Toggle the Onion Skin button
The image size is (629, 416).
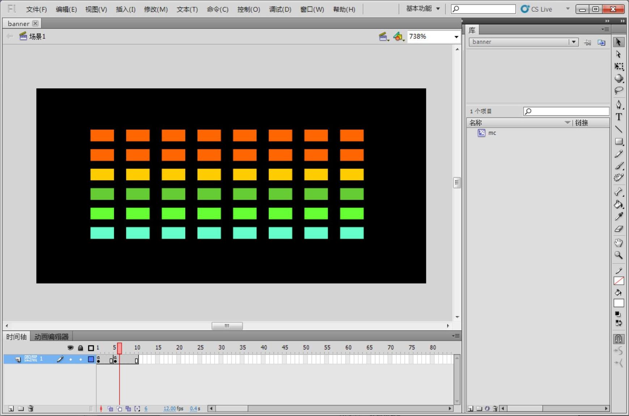110,408
